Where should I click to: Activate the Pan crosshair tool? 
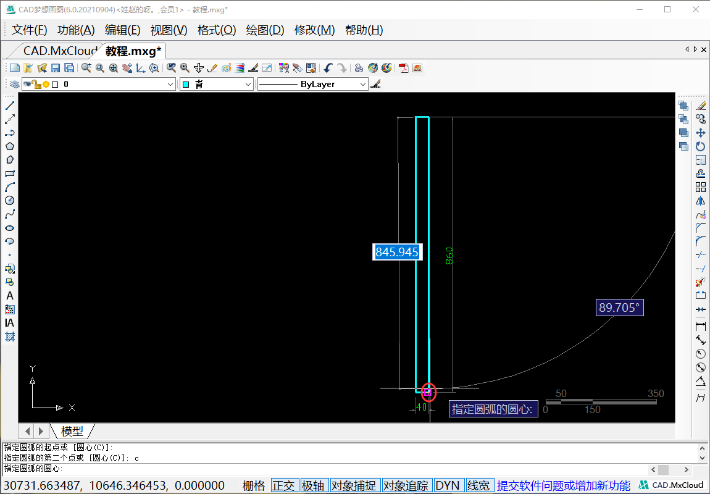(198, 68)
